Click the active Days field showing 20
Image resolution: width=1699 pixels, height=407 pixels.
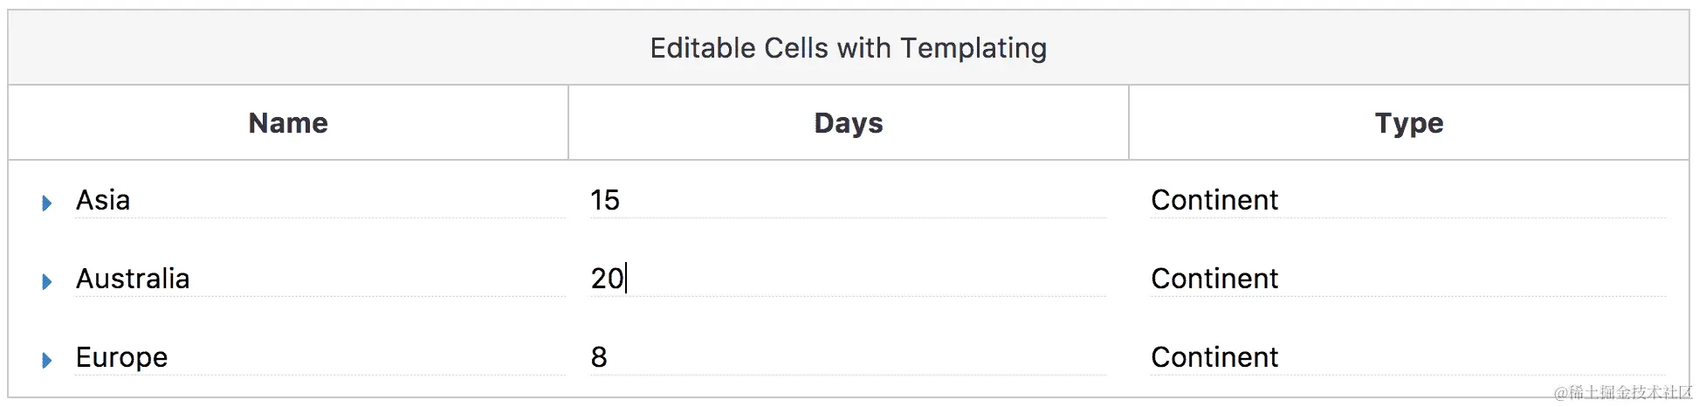pyautogui.click(x=847, y=279)
